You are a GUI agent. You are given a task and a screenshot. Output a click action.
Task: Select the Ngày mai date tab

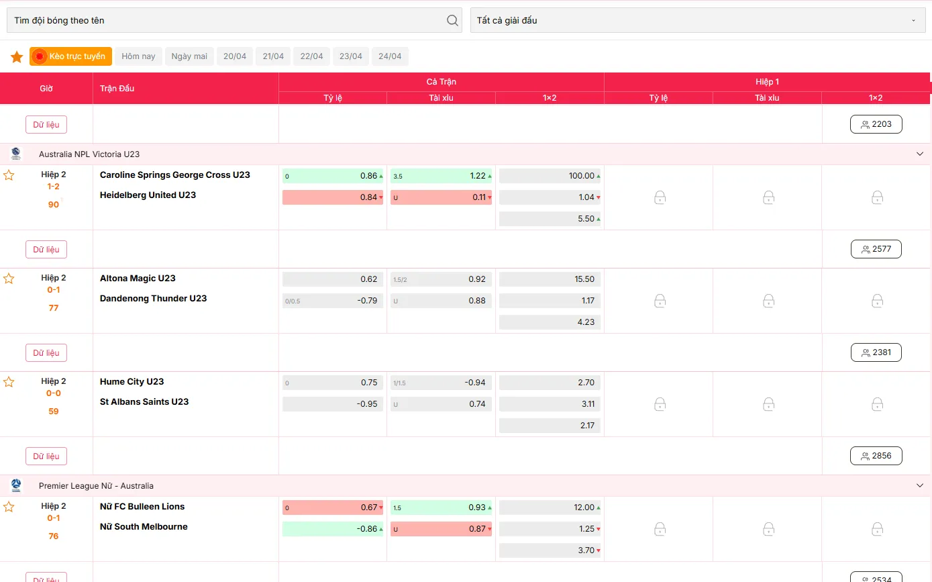coord(189,56)
